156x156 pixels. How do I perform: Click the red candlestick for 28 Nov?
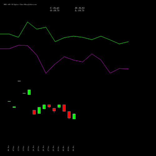(x=54, y=110)
